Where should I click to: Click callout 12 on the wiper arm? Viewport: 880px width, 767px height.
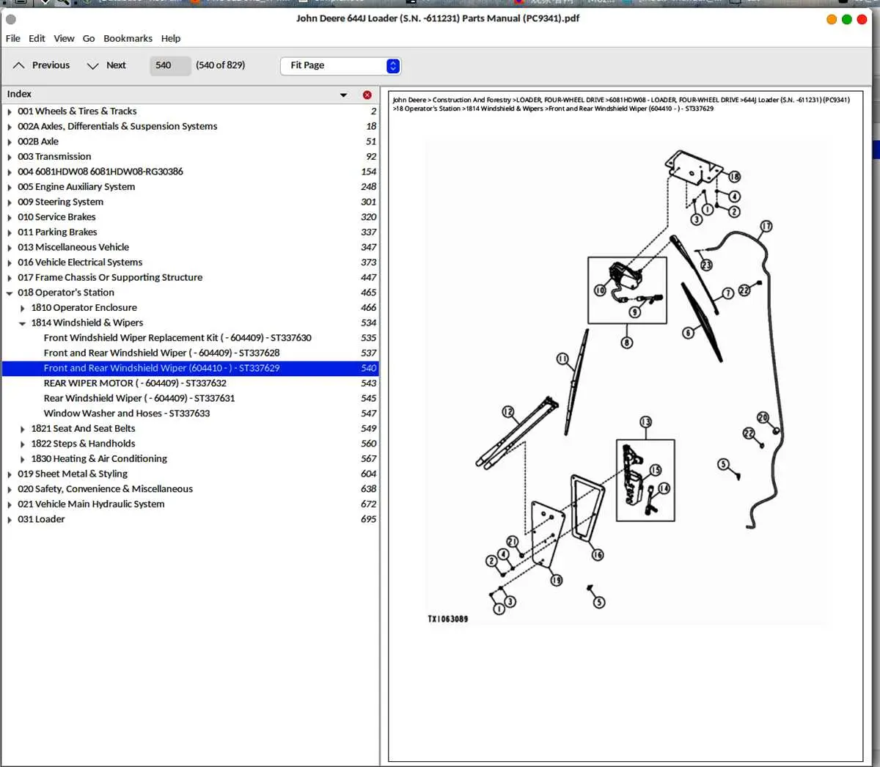(x=507, y=412)
